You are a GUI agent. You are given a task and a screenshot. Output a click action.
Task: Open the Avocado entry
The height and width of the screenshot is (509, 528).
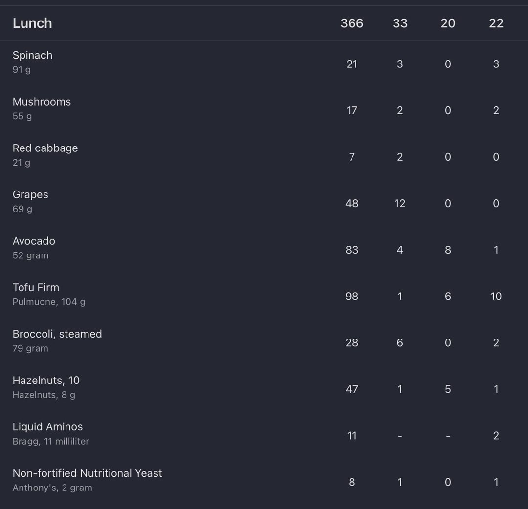(34, 241)
